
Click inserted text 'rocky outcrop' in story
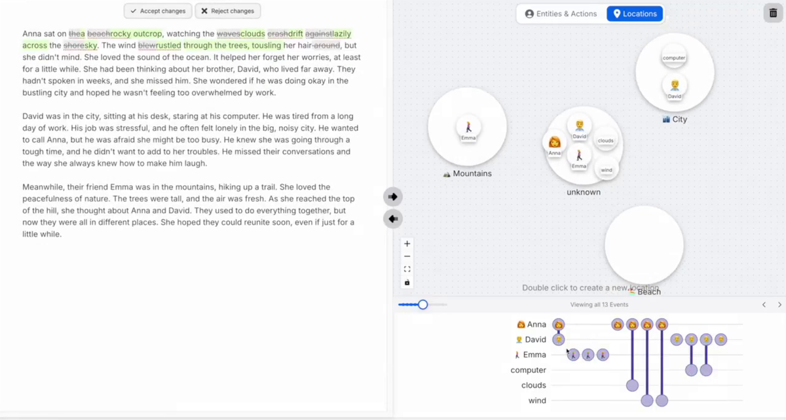pos(136,34)
